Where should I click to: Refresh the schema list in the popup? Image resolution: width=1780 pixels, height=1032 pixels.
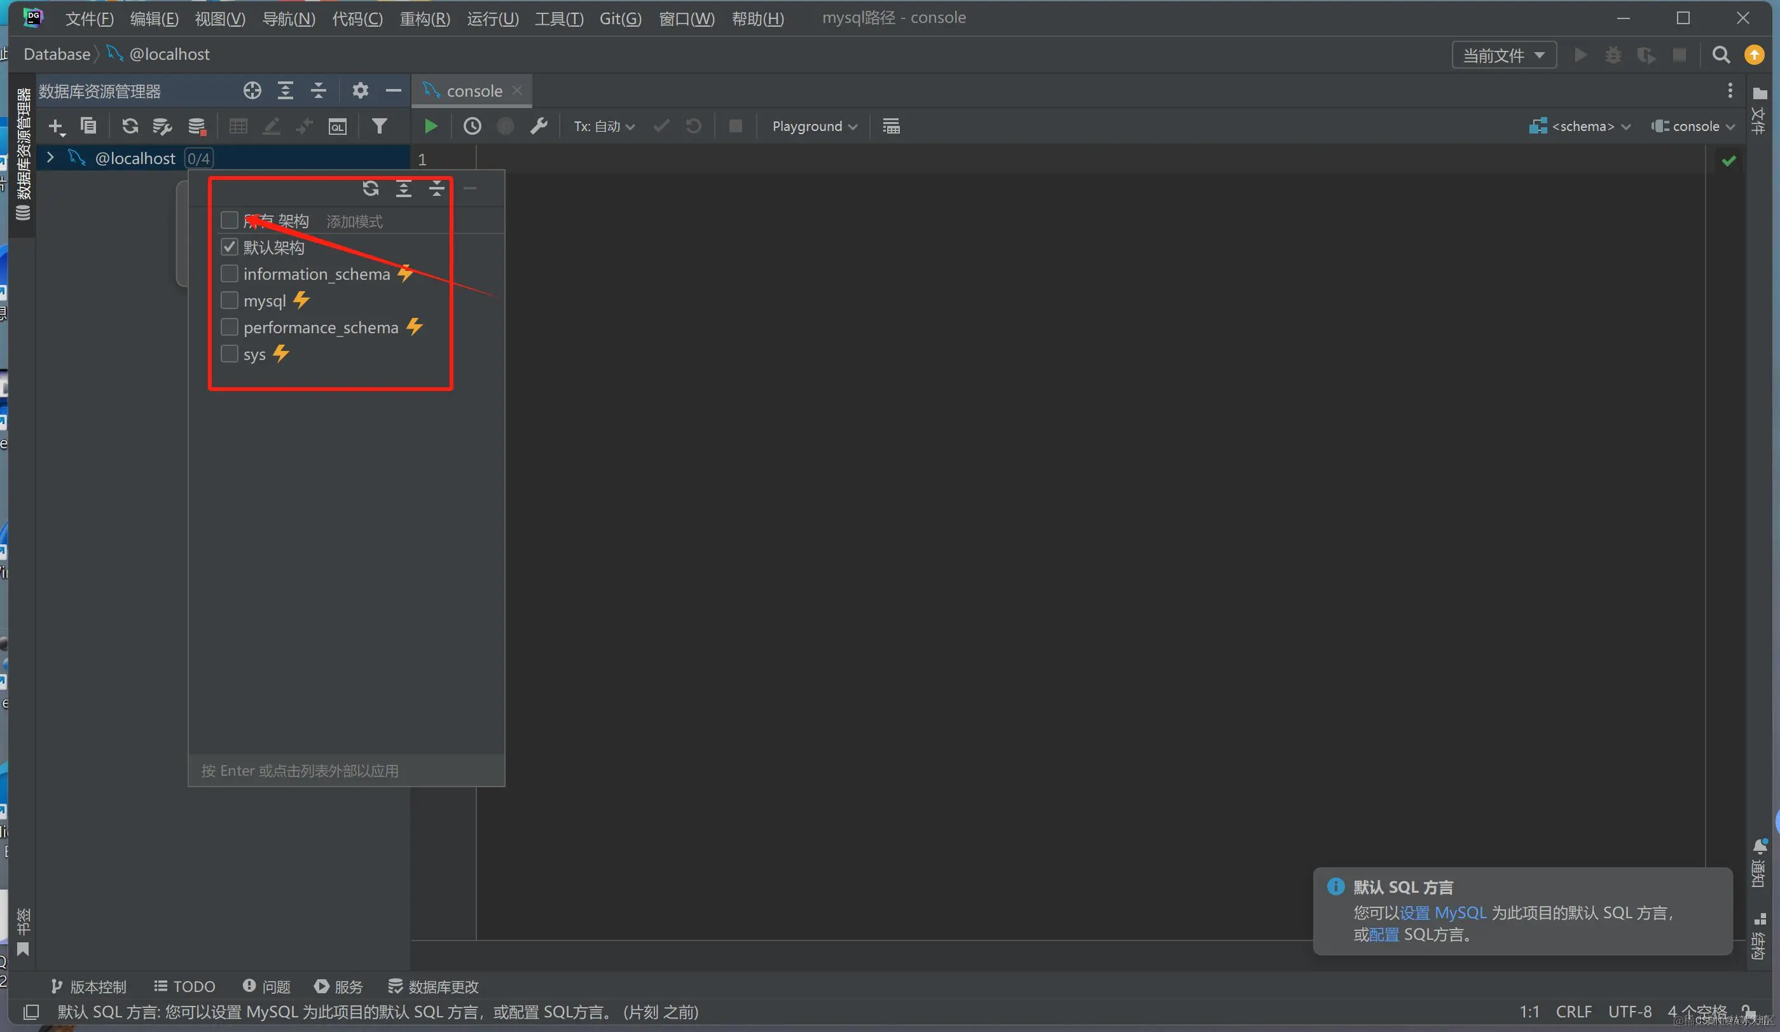pos(370,189)
